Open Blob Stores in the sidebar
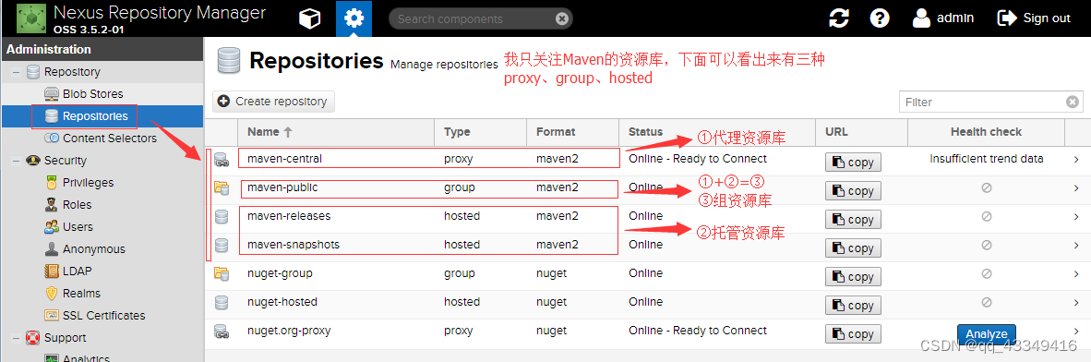1091x362 pixels. (92, 94)
